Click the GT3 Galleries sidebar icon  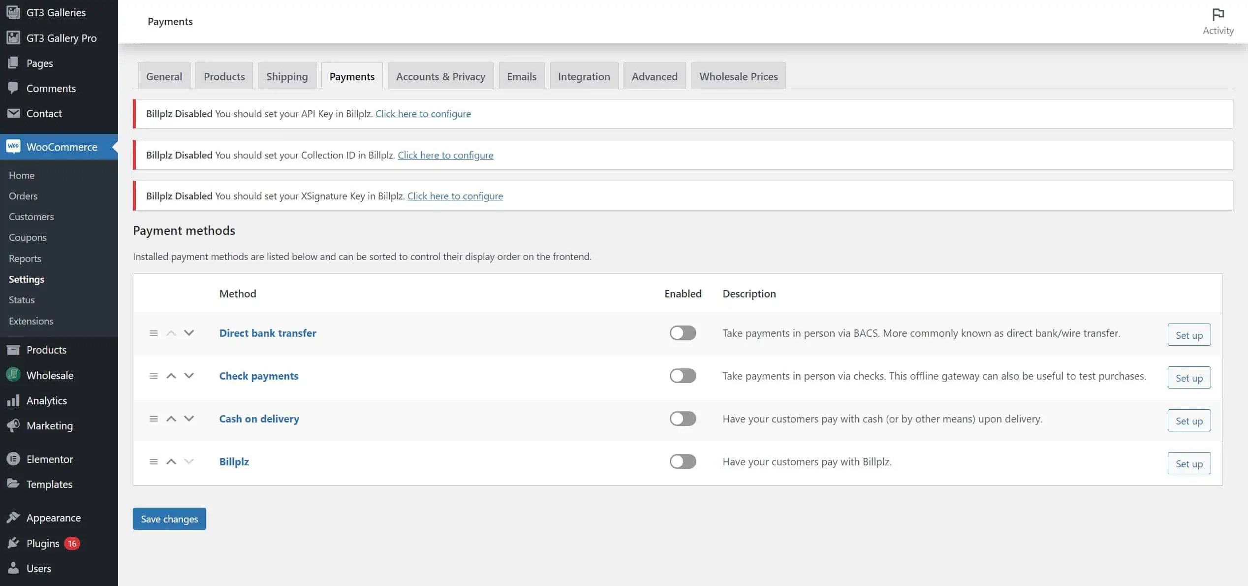[x=13, y=12]
